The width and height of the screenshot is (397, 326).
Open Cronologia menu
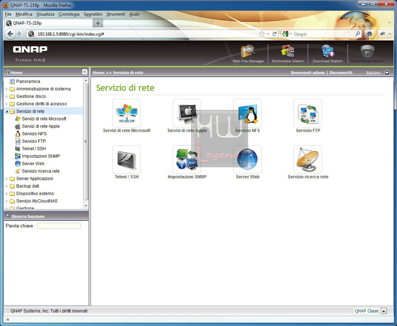[x=69, y=14]
